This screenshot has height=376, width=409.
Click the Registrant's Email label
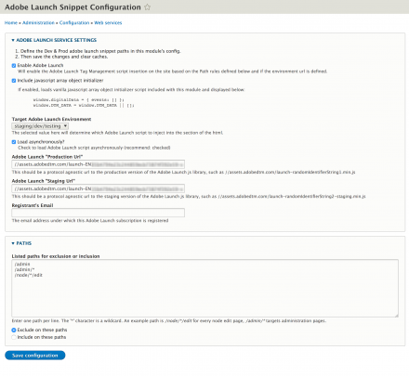click(x=33, y=205)
